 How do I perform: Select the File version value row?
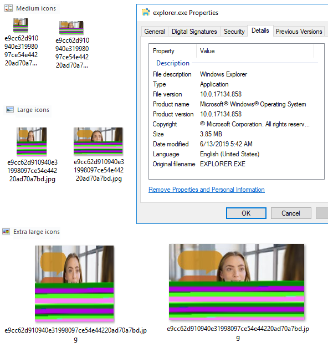233,94
